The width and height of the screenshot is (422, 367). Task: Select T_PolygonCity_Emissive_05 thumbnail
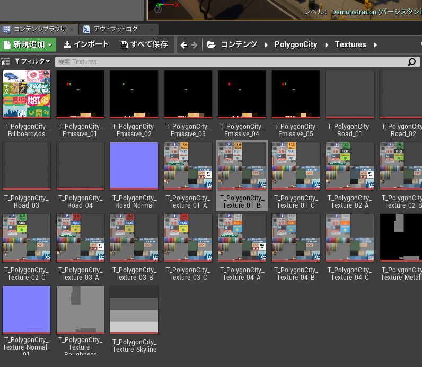point(296,94)
